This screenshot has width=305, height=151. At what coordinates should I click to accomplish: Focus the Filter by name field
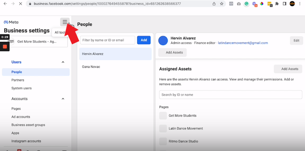[107, 40]
